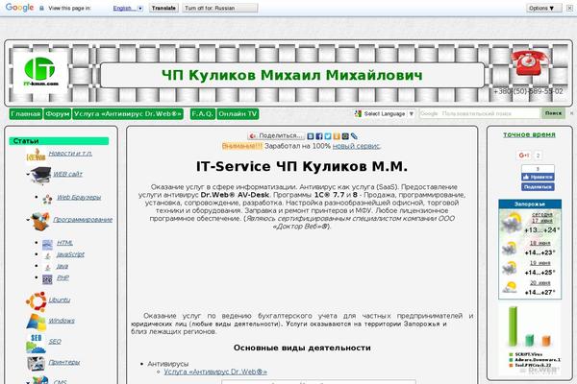Open the IT-kmm.com site logo
Viewport: 577px width, 384px height.
40,73
